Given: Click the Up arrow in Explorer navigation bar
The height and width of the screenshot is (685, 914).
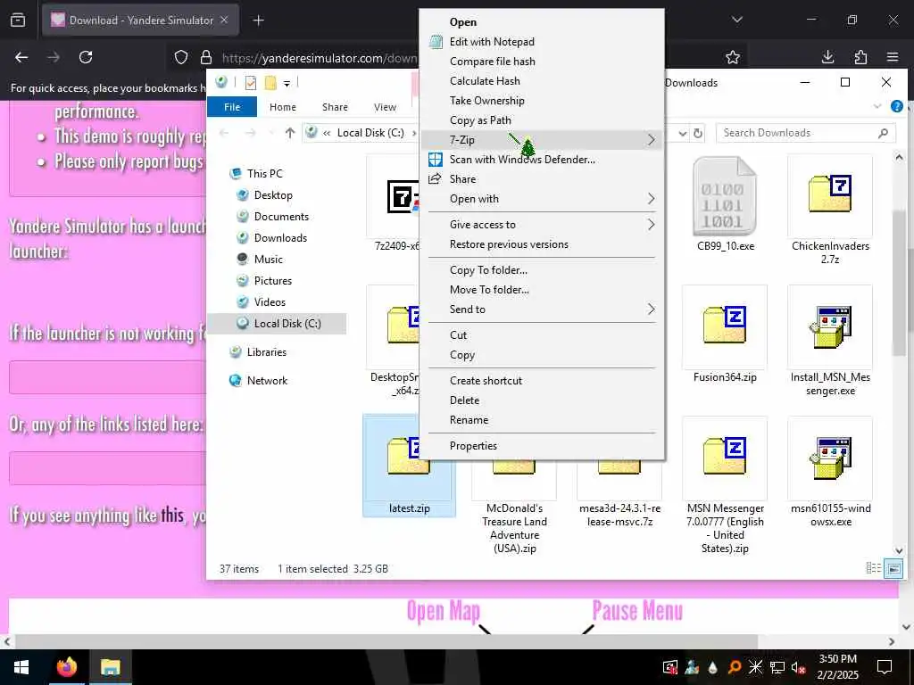Looking at the screenshot, I should (290, 133).
